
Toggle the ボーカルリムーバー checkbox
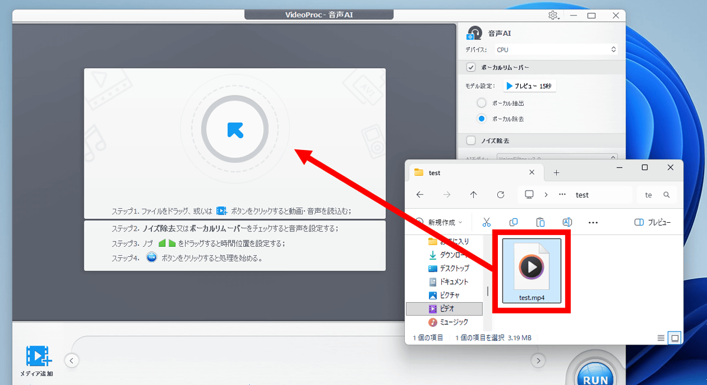point(471,67)
